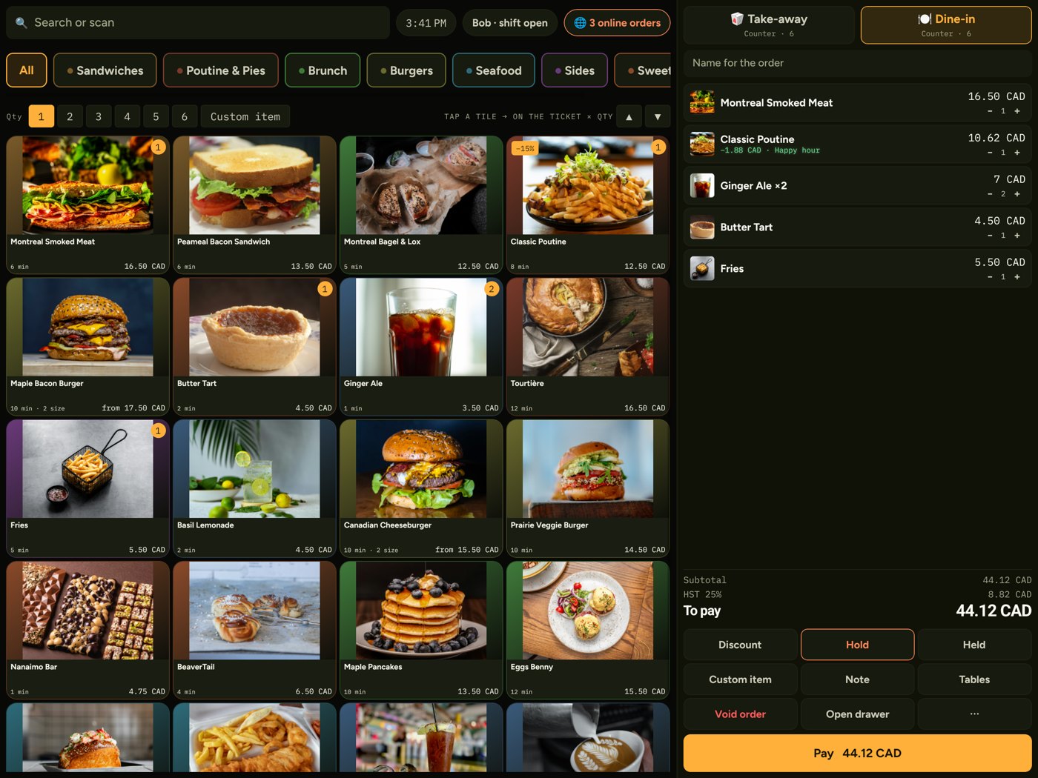Put the order on Hold
The image size is (1038, 778).
tap(857, 645)
